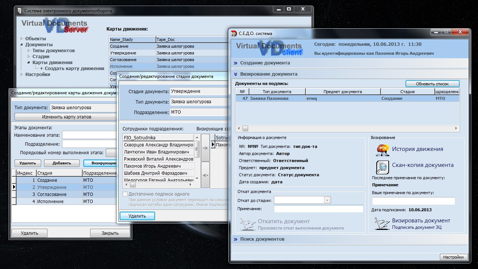
Task: Click the Визирующие button
Action: 100,163
